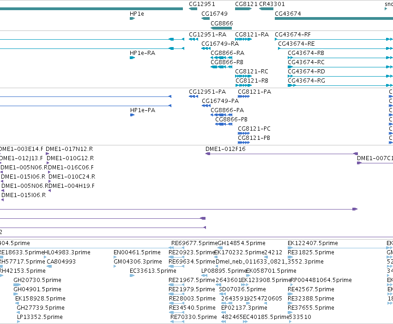The width and height of the screenshot is (393, 324).
Task: Click the CG43674-RF transcript label
Action: [293, 35]
